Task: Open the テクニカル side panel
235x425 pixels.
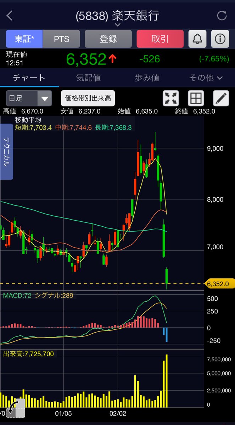Action: [x=7, y=152]
